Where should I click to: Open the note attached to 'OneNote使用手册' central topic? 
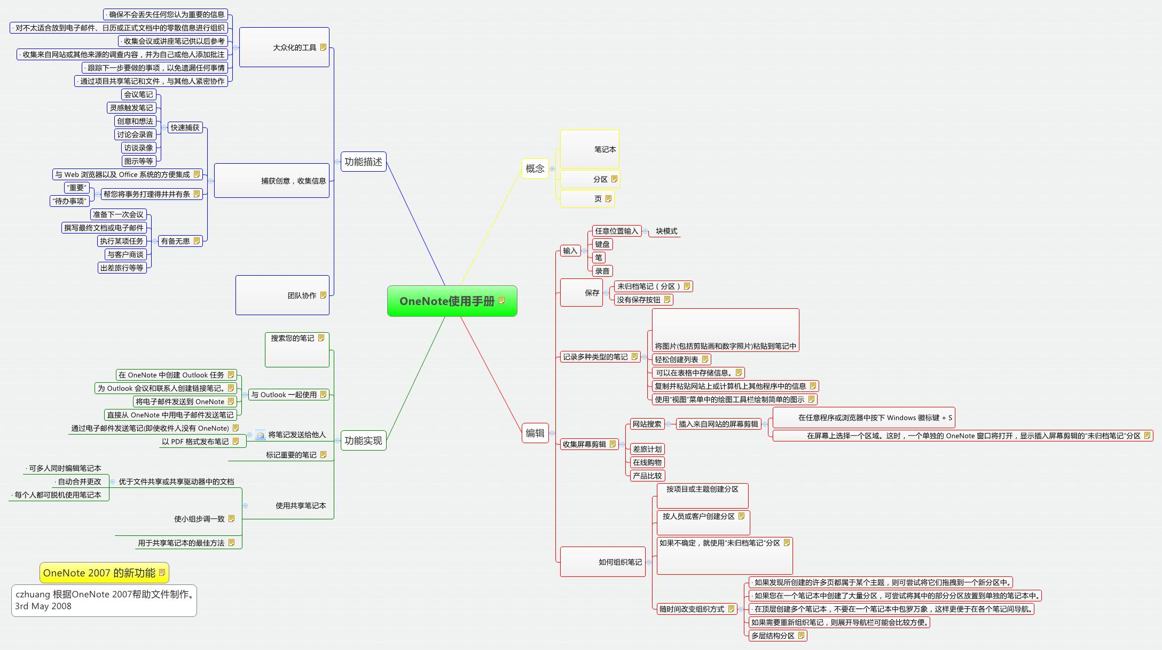[x=501, y=301]
